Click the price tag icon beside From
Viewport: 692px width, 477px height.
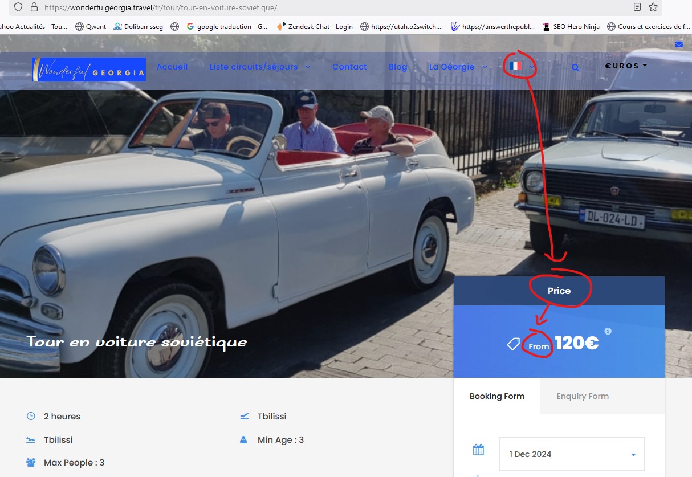click(514, 344)
